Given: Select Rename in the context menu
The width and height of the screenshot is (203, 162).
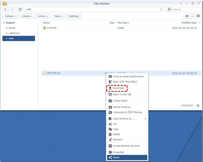Looking at the screenshot, I should click(x=127, y=139).
